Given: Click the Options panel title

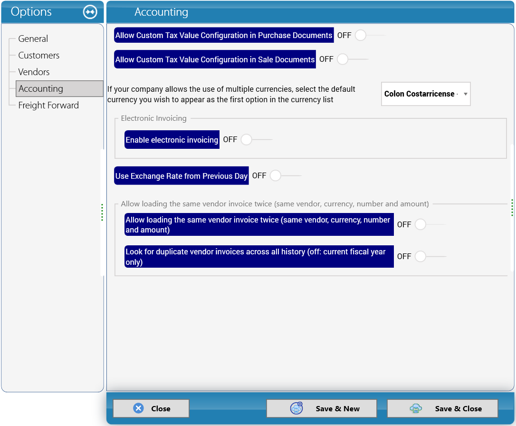Looking at the screenshot, I should (x=31, y=11).
